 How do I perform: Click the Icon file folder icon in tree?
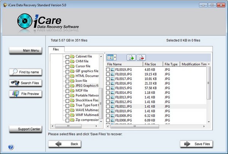72,81
